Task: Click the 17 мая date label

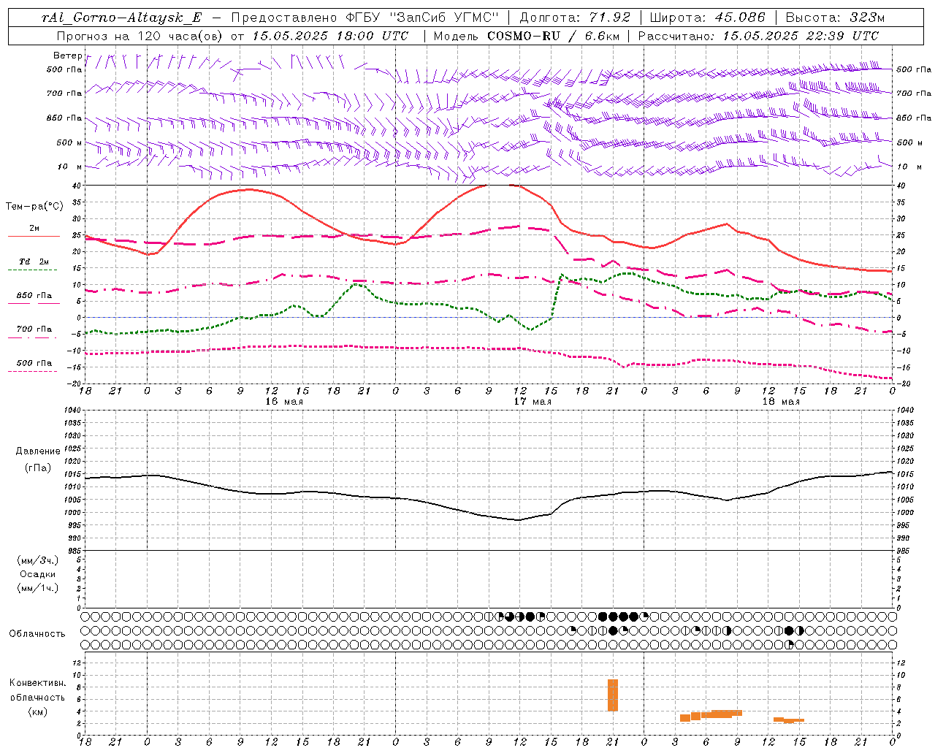Action: pos(533,402)
